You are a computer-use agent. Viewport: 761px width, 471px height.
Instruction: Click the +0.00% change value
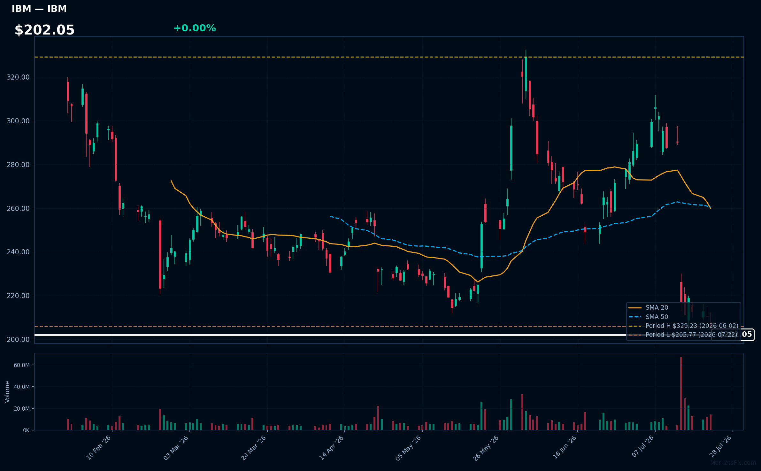click(195, 28)
